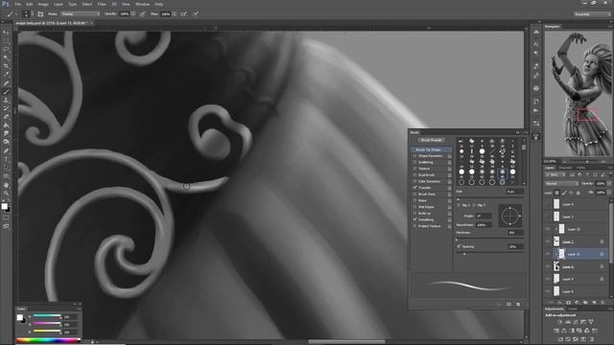
Task: Click the color spectrum ramp
Action: pos(48,340)
